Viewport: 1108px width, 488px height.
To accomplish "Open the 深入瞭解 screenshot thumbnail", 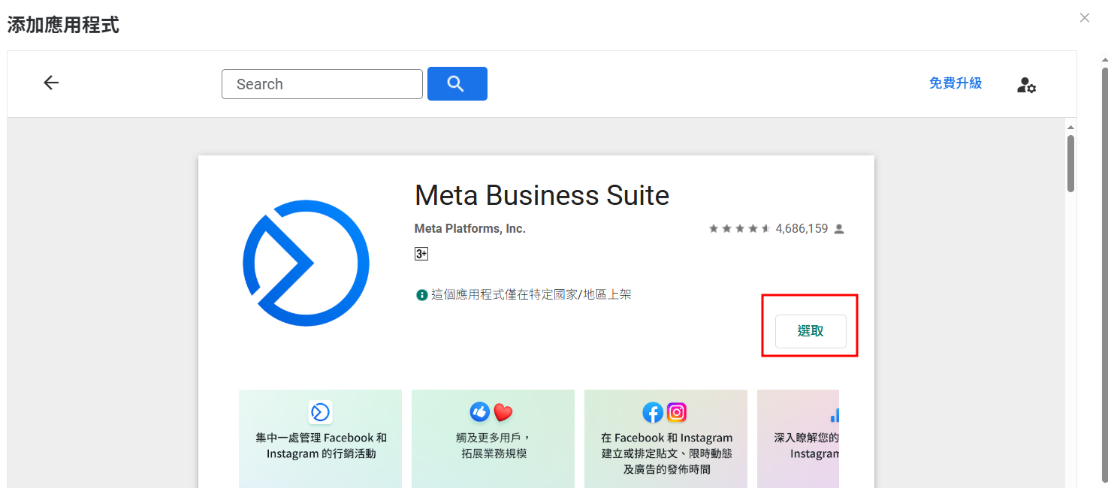I will [x=799, y=438].
